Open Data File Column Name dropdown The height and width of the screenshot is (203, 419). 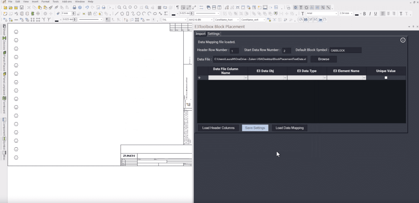246,78
